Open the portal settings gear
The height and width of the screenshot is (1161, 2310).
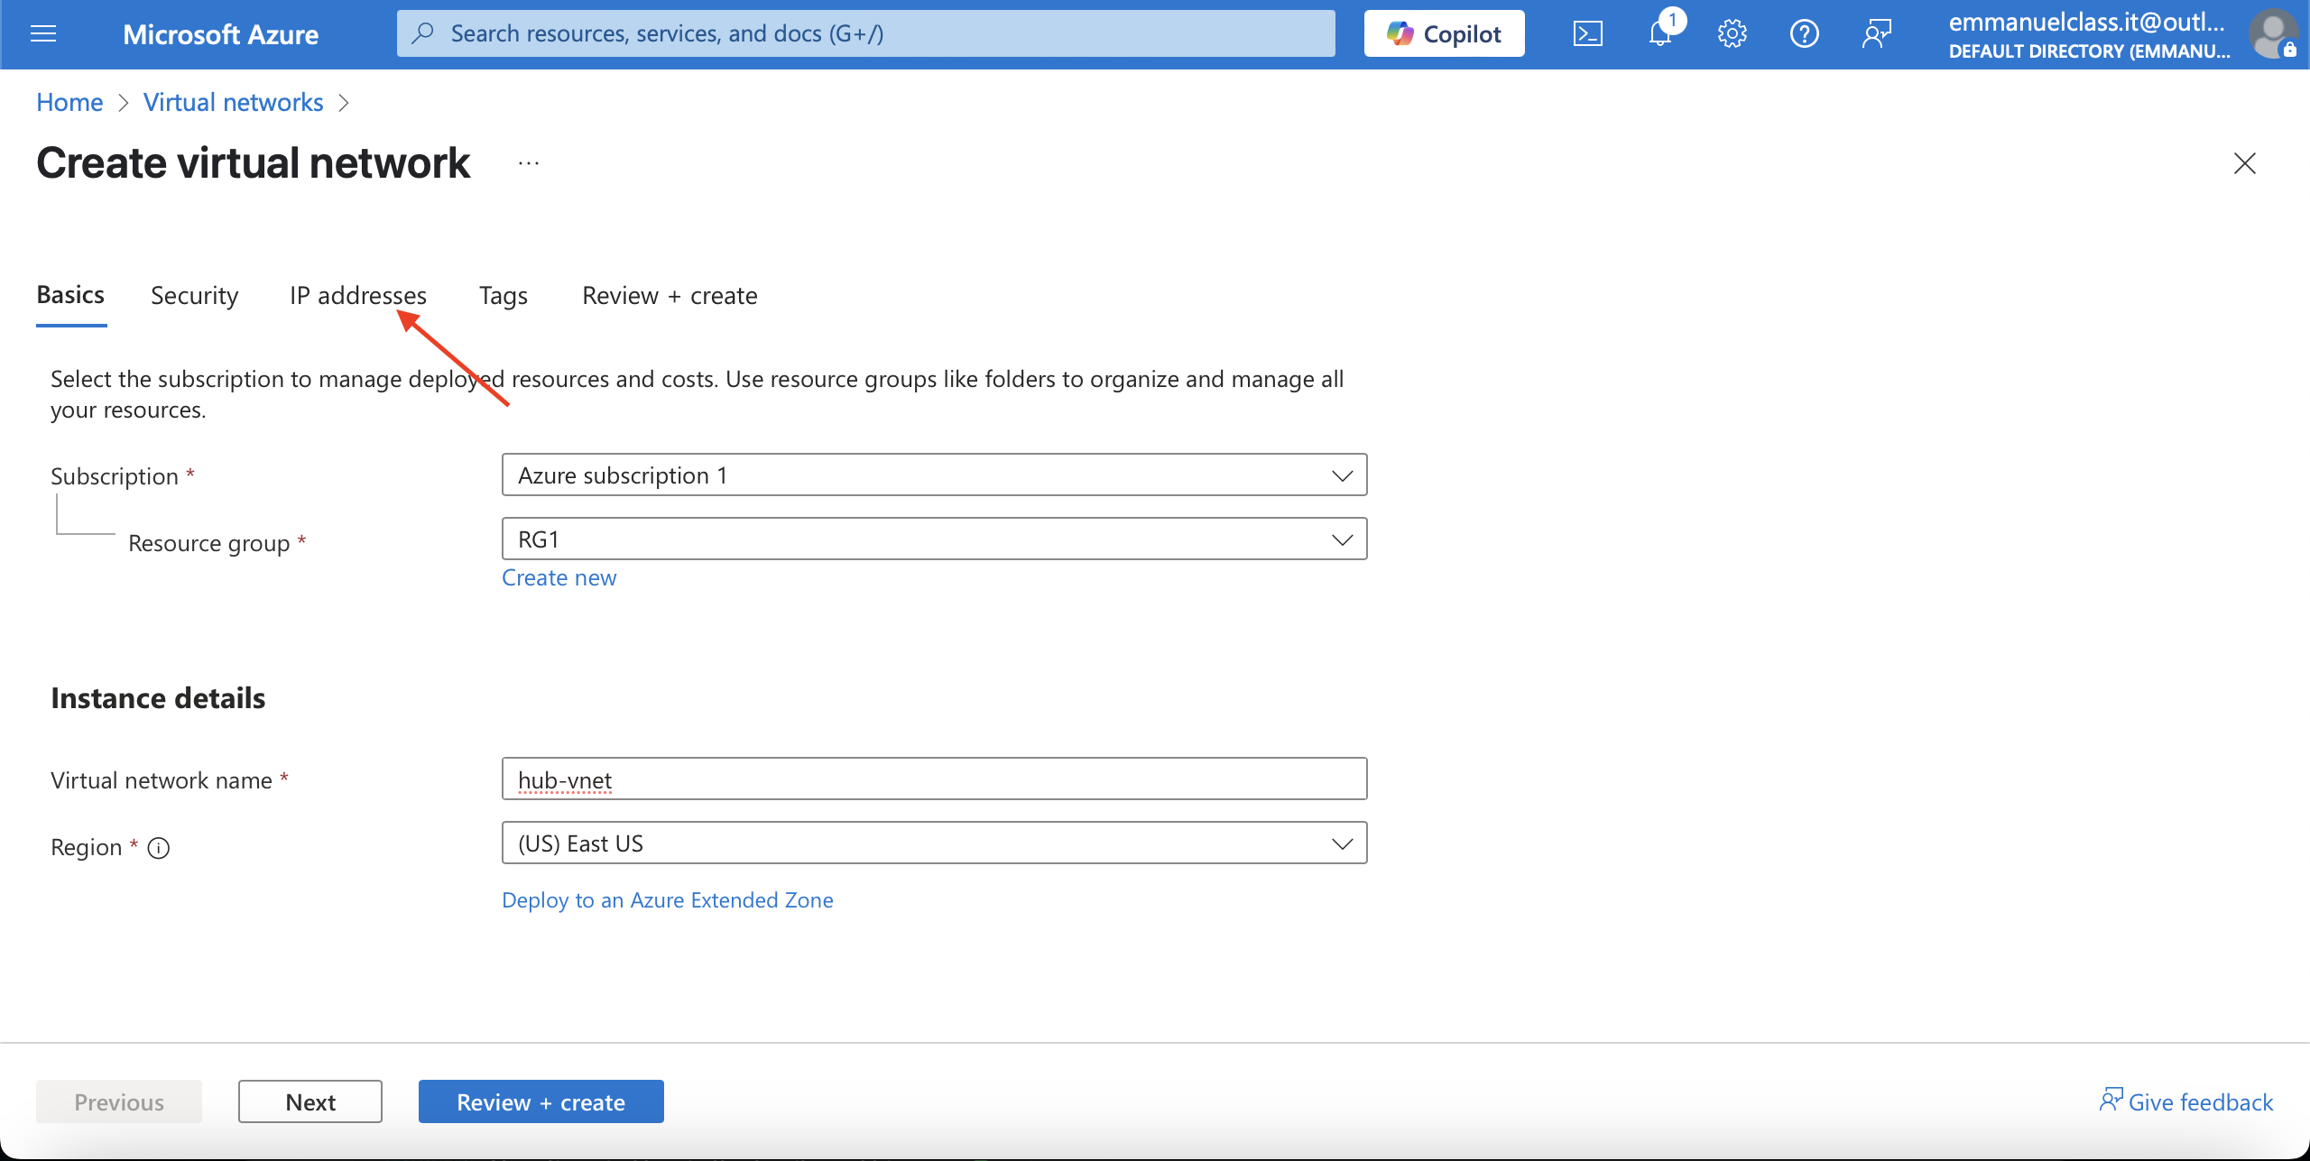pyautogui.click(x=1732, y=34)
